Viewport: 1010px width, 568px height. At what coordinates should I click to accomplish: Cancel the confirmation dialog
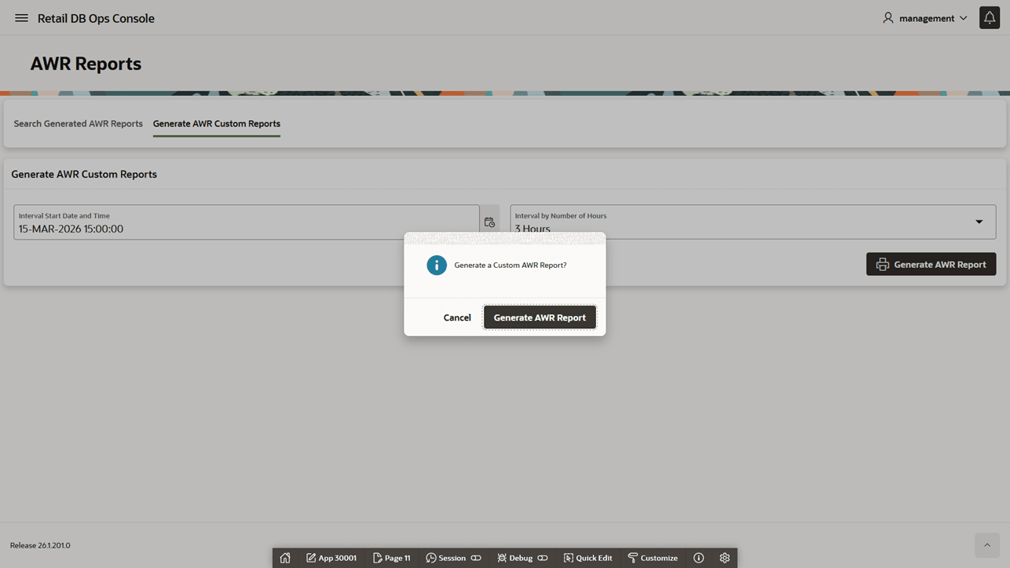[457, 317]
